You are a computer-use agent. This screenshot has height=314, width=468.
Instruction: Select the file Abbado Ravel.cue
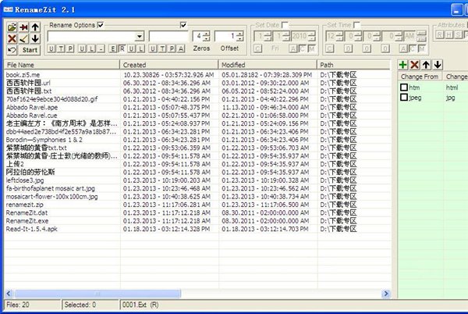coord(32,116)
